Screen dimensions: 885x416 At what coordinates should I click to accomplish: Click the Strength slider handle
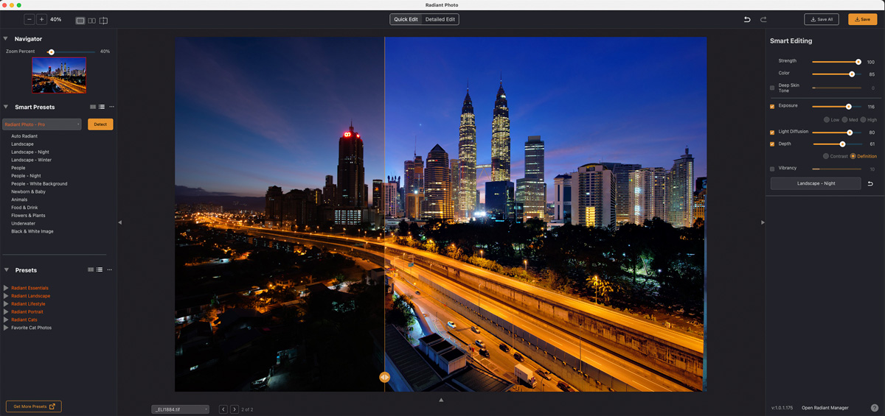[858, 62]
